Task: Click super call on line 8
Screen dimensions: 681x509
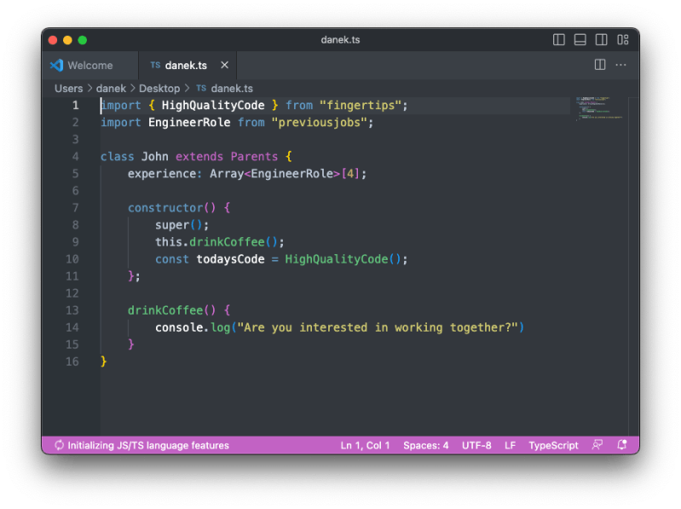Action: coord(172,225)
